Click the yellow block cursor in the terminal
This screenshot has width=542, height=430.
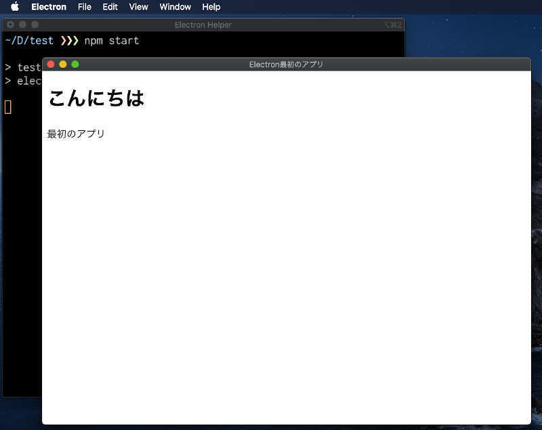pos(7,106)
